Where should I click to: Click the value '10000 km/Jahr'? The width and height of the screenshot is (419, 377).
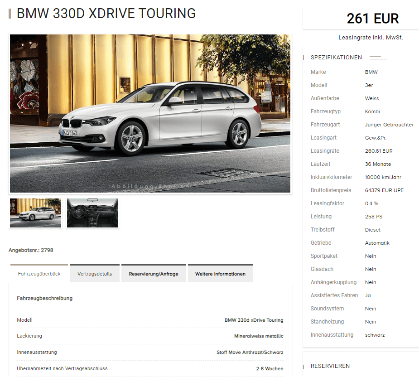coord(383,177)
